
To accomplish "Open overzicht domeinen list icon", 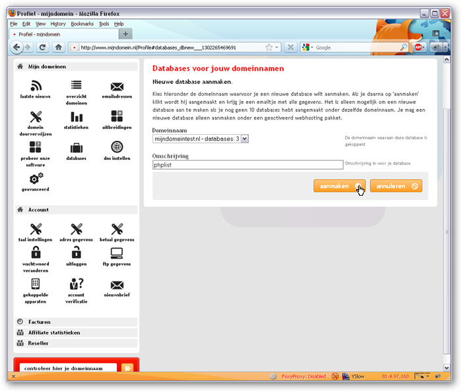I will pyautogui.click(x=77, y=85).
